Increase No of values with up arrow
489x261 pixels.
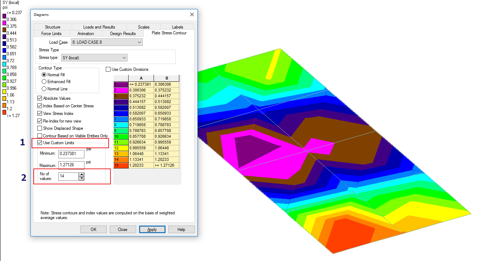tap(81, 175)
